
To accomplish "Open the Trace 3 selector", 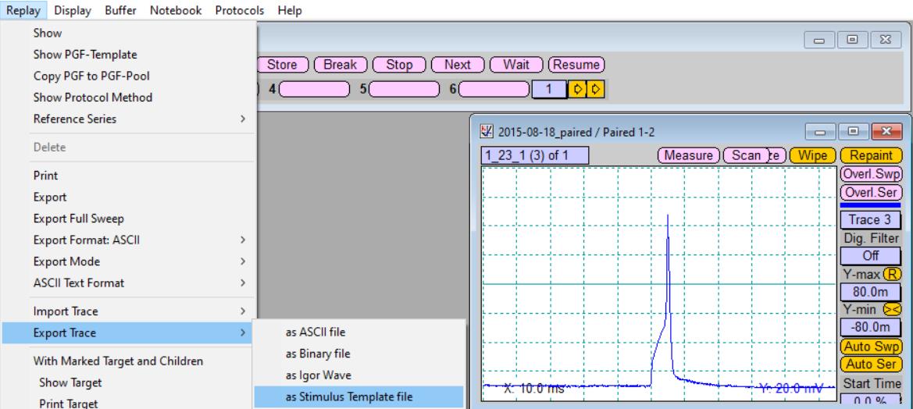I will click(871, 220).
